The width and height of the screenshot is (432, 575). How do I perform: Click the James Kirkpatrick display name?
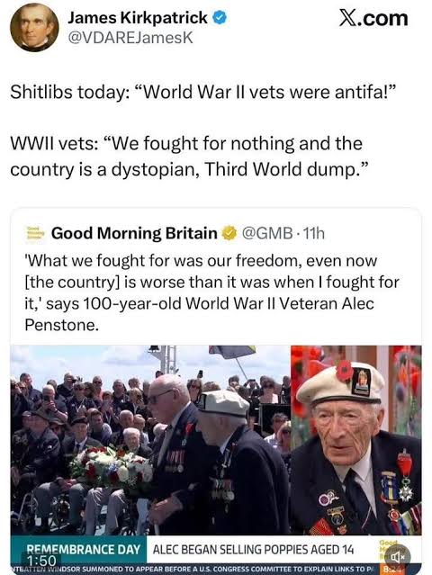[x=138, y=18]
